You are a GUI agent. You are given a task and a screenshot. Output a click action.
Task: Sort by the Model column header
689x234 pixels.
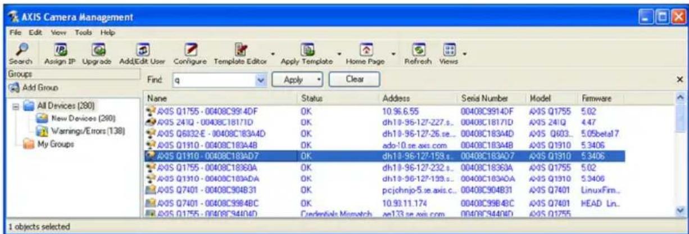(x=552, y=98)
